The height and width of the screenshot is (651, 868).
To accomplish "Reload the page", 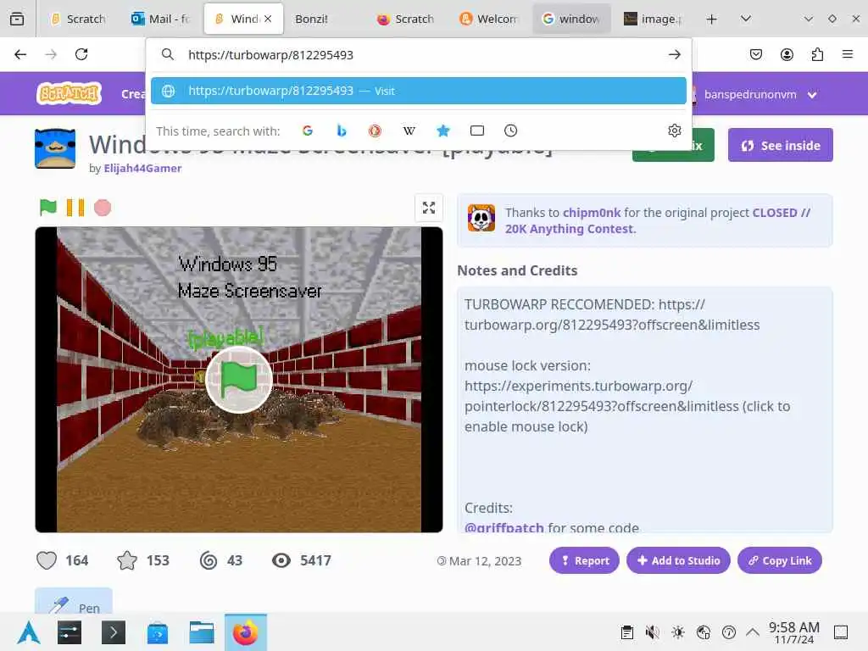I will coord(81,54).
